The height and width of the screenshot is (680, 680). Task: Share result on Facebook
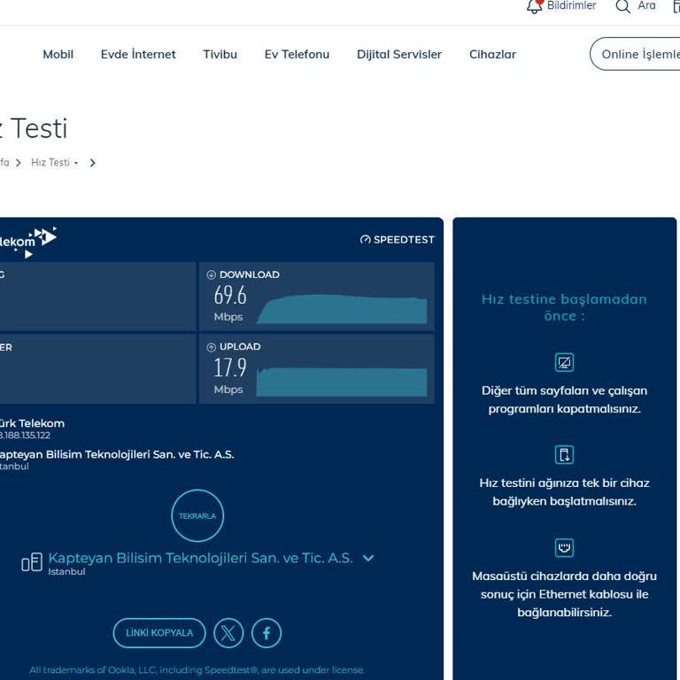coord(267,633)
